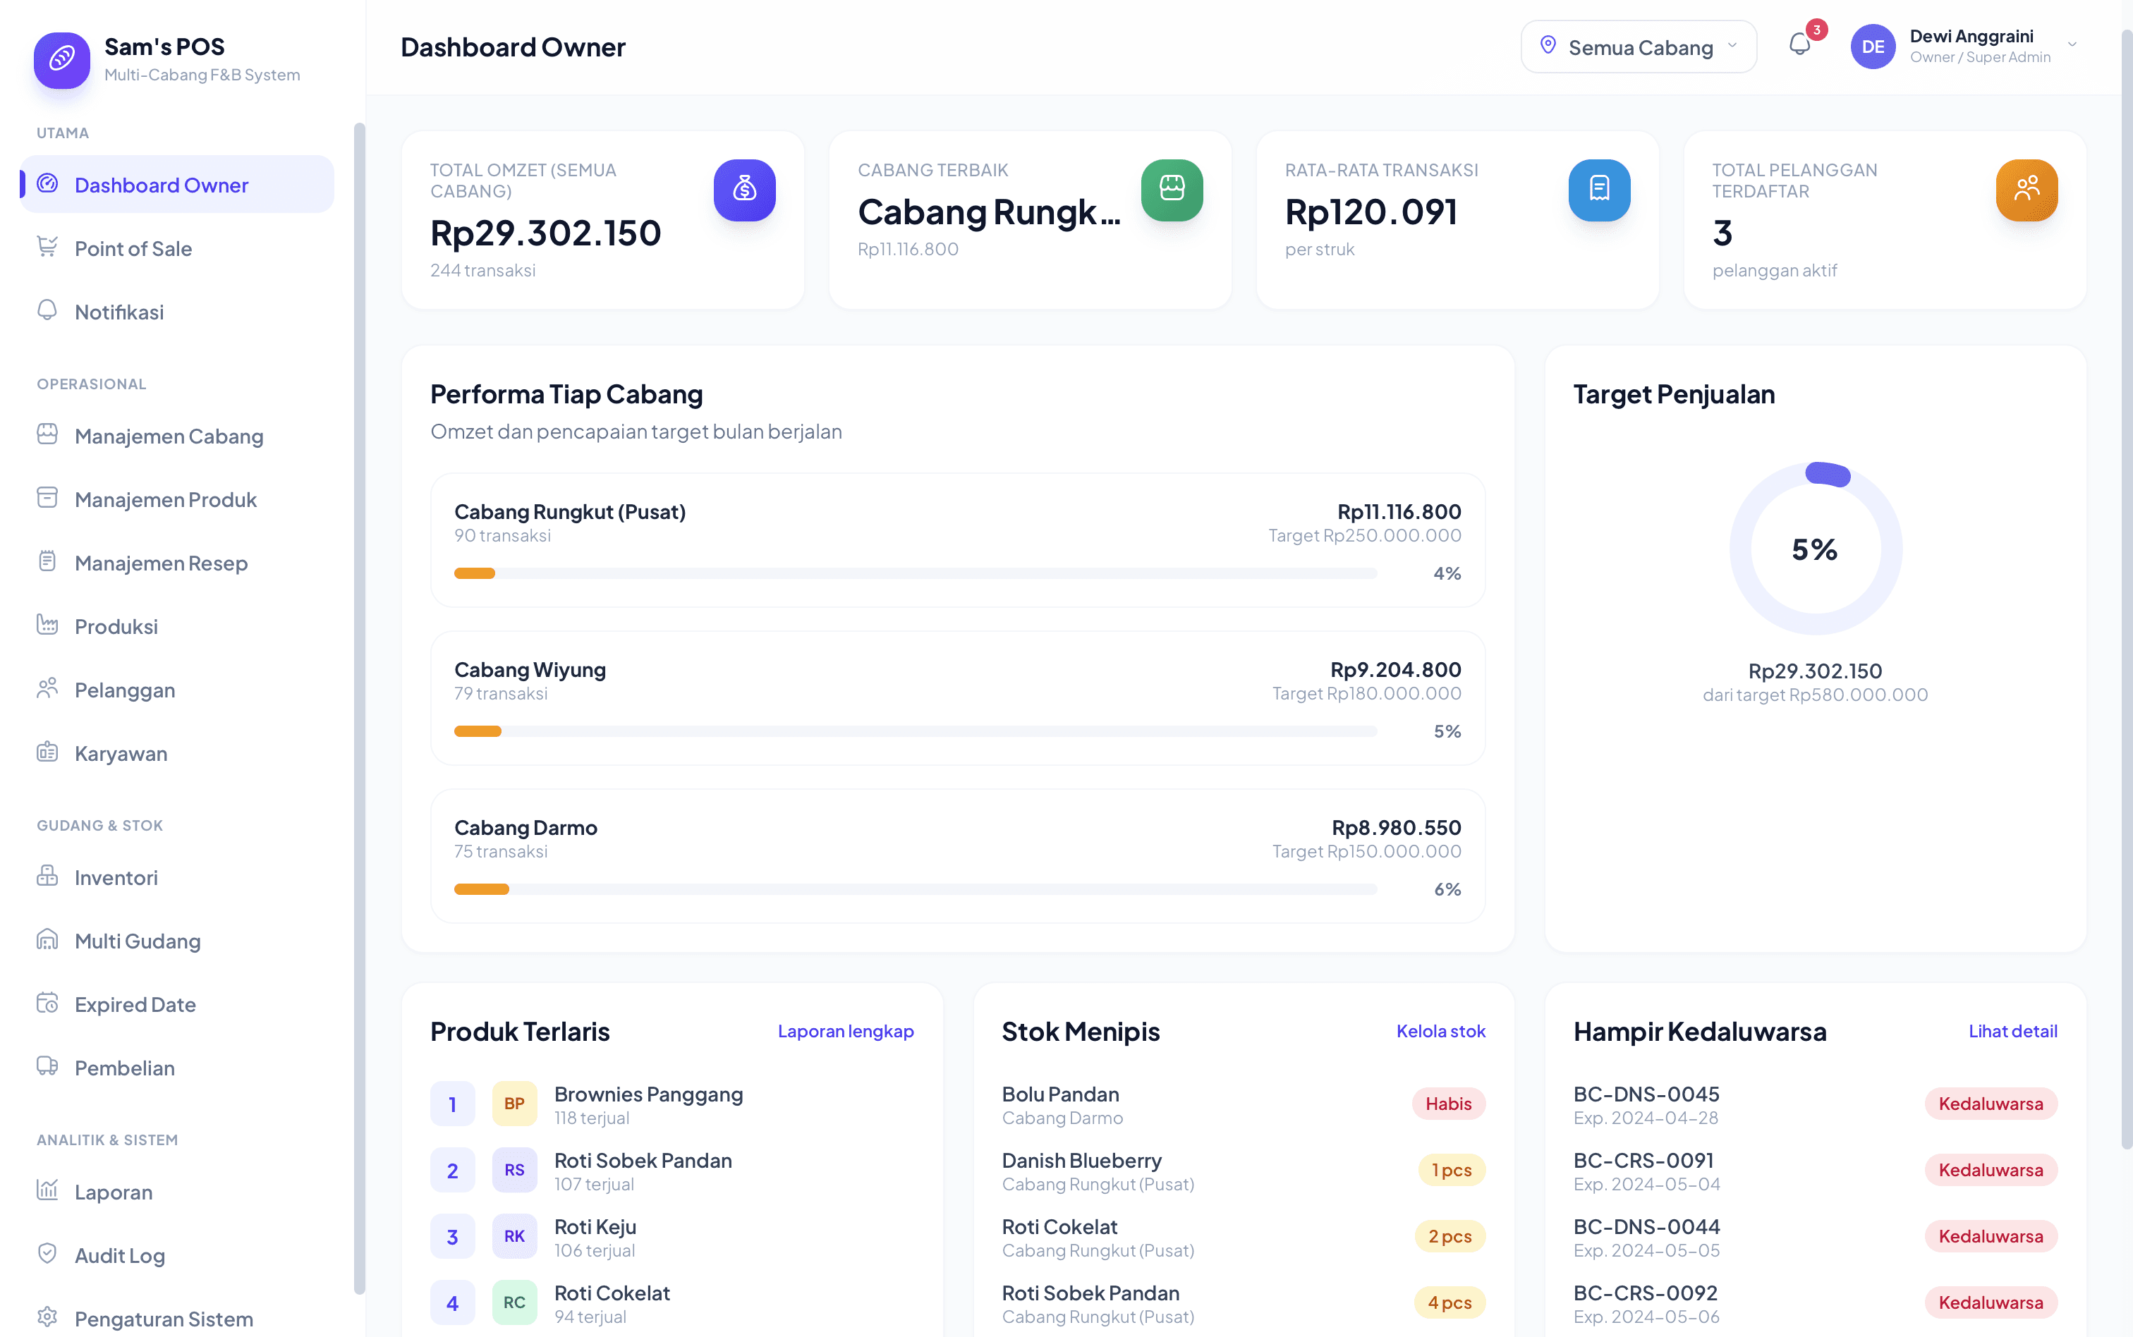The height and width of the screenshot is (1337, 2133).
Task: Click the Pengaturan Sistem gear icon
Action: click(x=48, y=1317)
